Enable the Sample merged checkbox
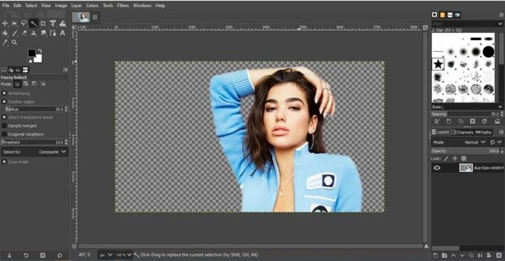Image resolution: width=505 pixels, height=261 pixels. (4, 125)
